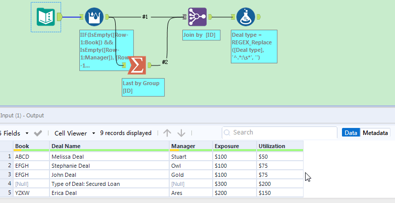Image resolution: width=395 pixels, height=203 pixels.
Task: Click the down arrow in results toolbar
Action: click(181, 133)
